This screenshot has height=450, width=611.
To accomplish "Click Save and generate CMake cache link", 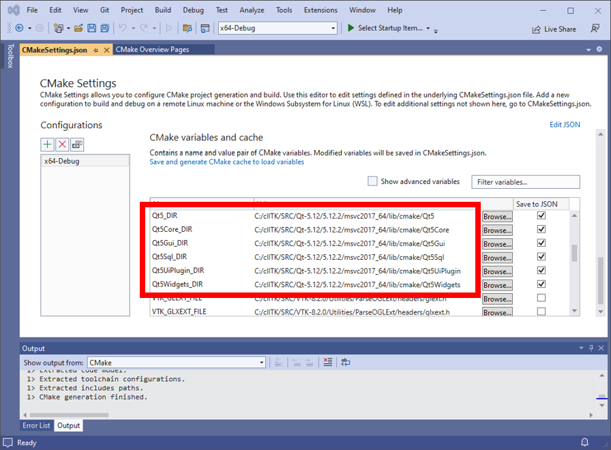I will (x=227, y=162).
